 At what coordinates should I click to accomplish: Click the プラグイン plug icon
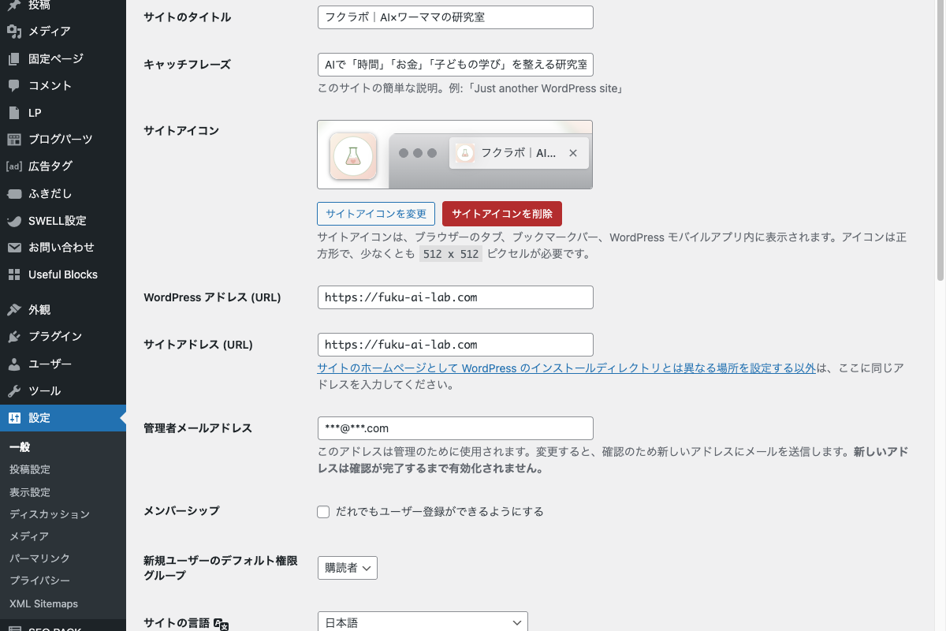click(x=14, y=337)
